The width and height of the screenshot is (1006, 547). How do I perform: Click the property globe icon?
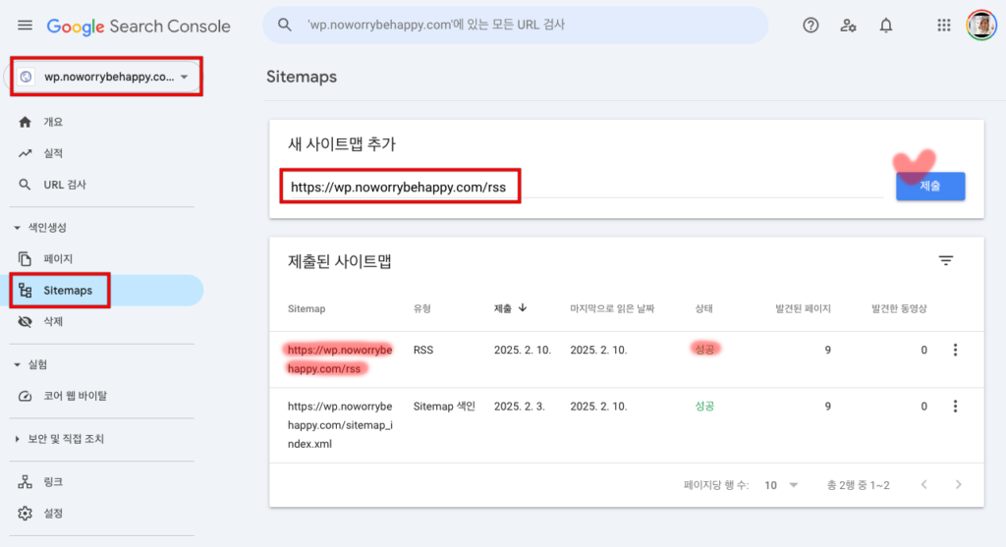click(26, 77)
